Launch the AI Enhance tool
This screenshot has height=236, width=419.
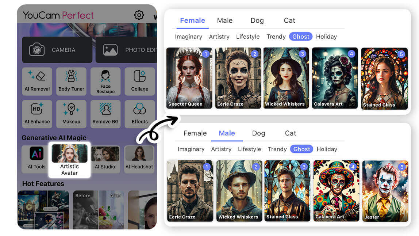(37, 114)
